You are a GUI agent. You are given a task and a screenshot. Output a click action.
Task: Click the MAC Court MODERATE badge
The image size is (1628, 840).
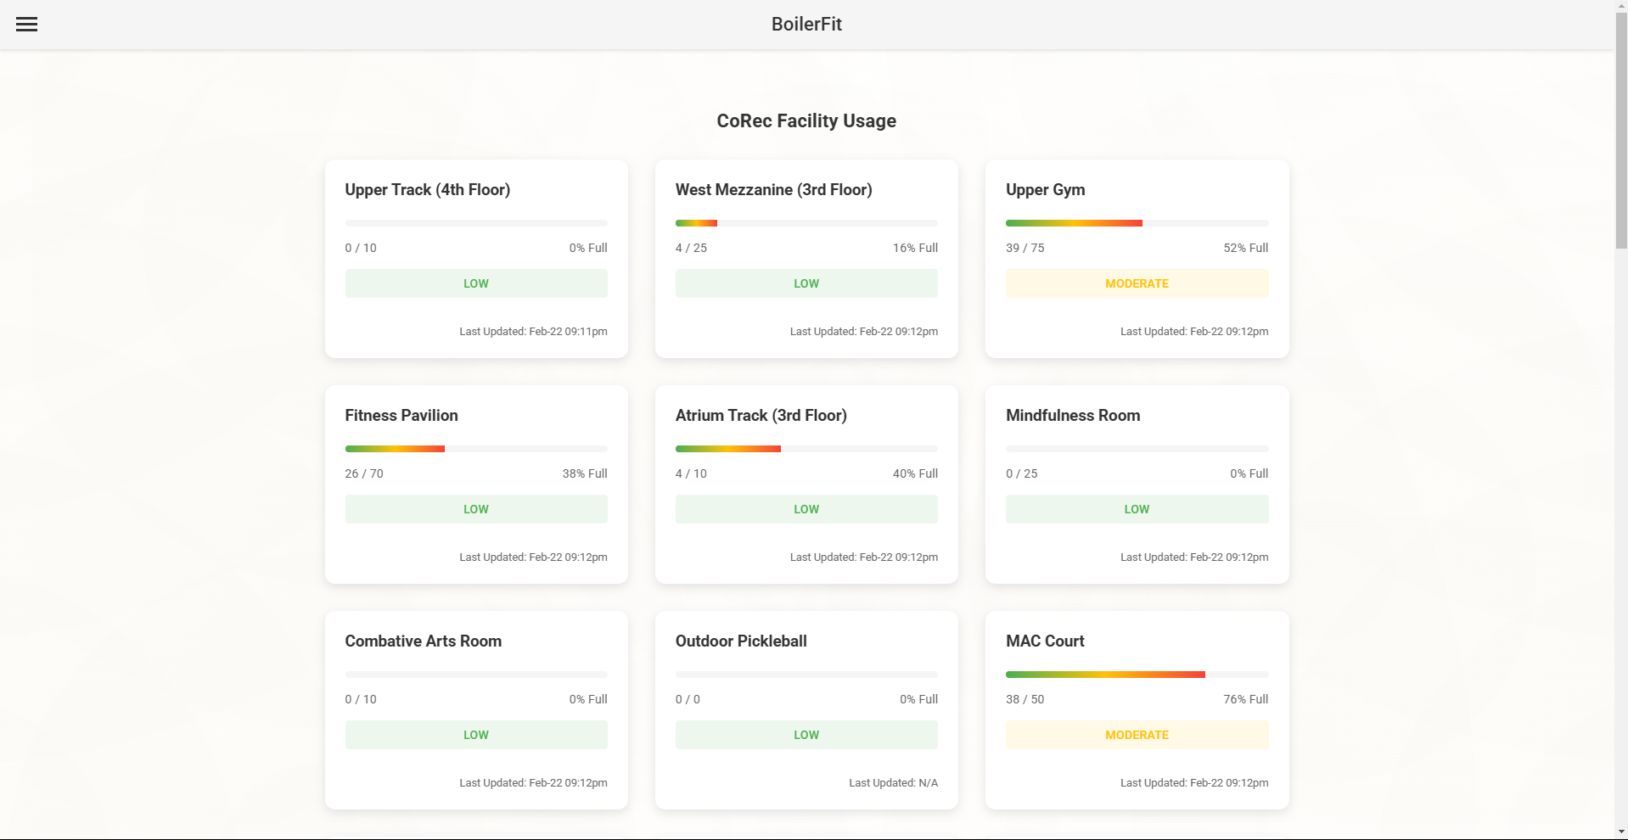(x=1137, y=735)
